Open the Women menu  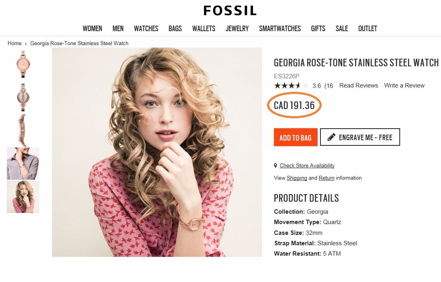pos(92,28)
